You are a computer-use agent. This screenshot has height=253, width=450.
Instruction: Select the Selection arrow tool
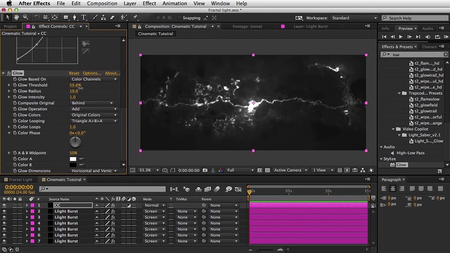pyautogui.click(x=8, y=18)
